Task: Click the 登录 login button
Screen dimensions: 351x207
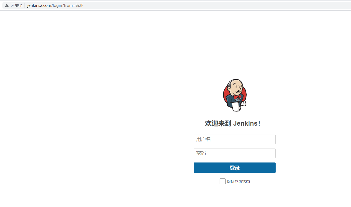Action: [235, 168]
